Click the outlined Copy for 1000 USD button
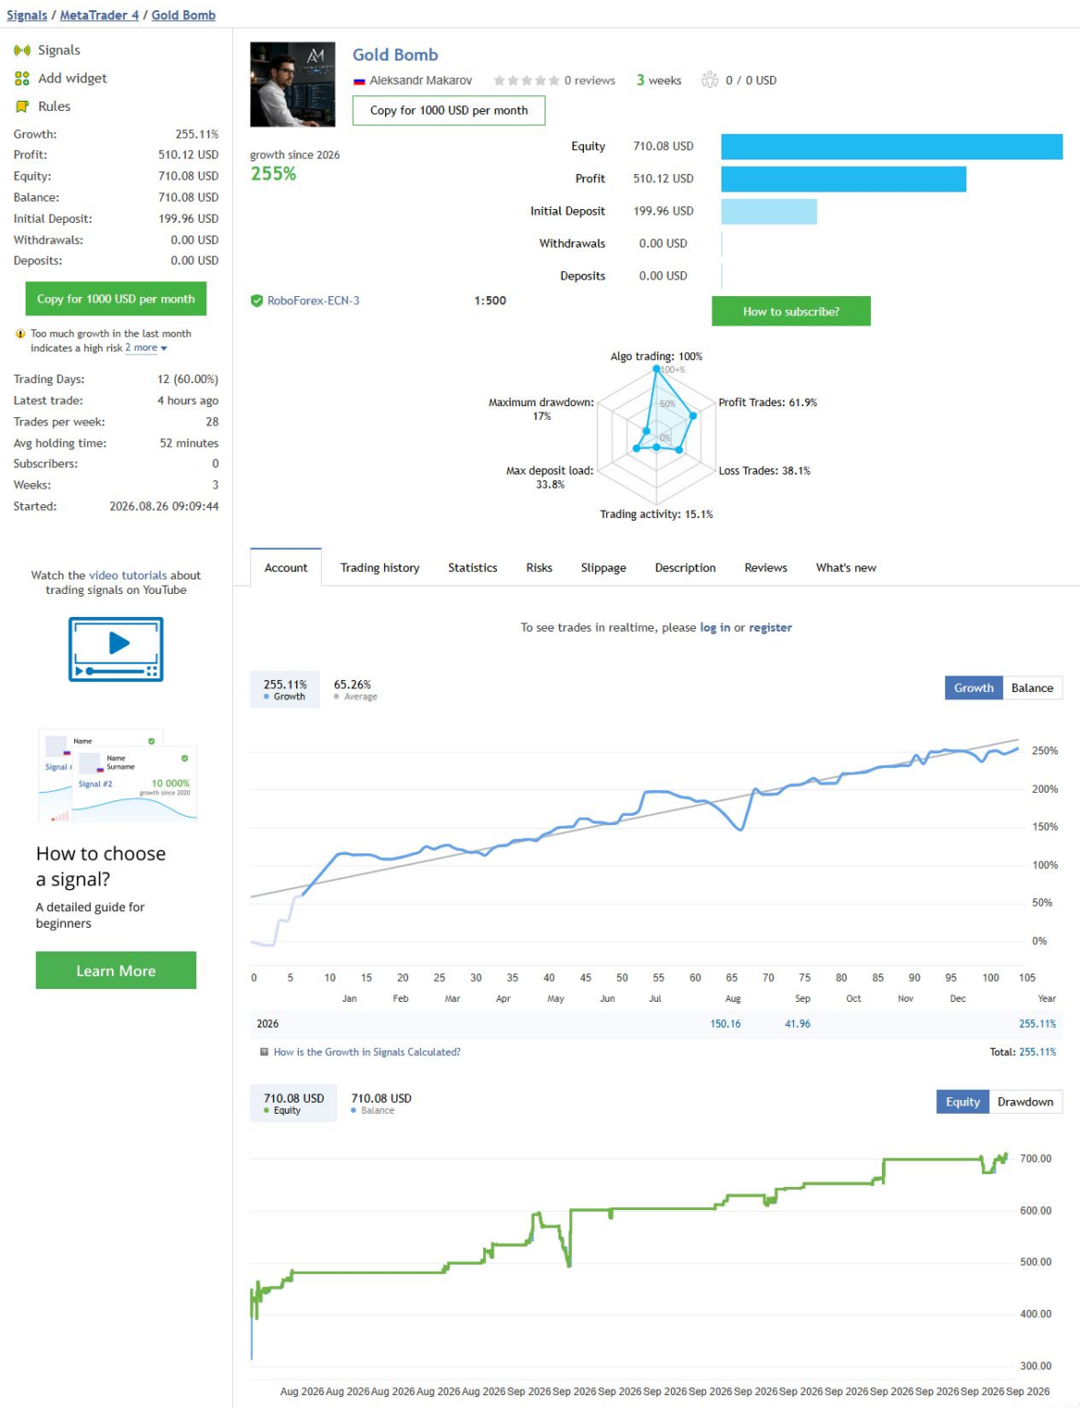Image resolution: width=1080 pixels, height=1408 pixels. [x=448, y=111]
